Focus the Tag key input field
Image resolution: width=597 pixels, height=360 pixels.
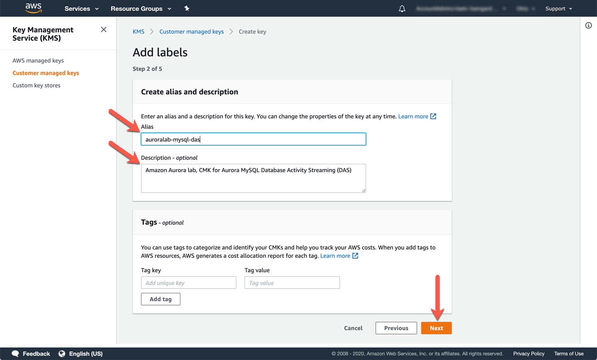point(189,283)
